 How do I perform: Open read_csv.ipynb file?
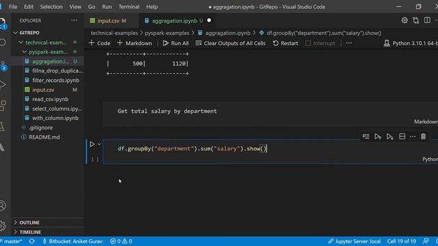pyautogui.click(x=47, y=99)
